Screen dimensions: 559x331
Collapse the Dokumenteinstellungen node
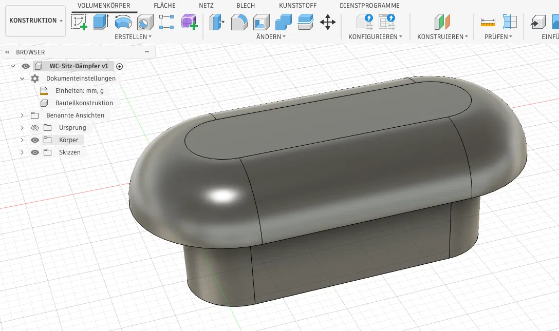tap(22, 79)
